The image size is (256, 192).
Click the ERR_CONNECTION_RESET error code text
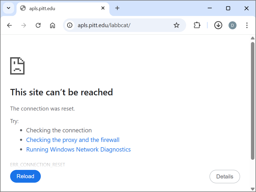38,165
